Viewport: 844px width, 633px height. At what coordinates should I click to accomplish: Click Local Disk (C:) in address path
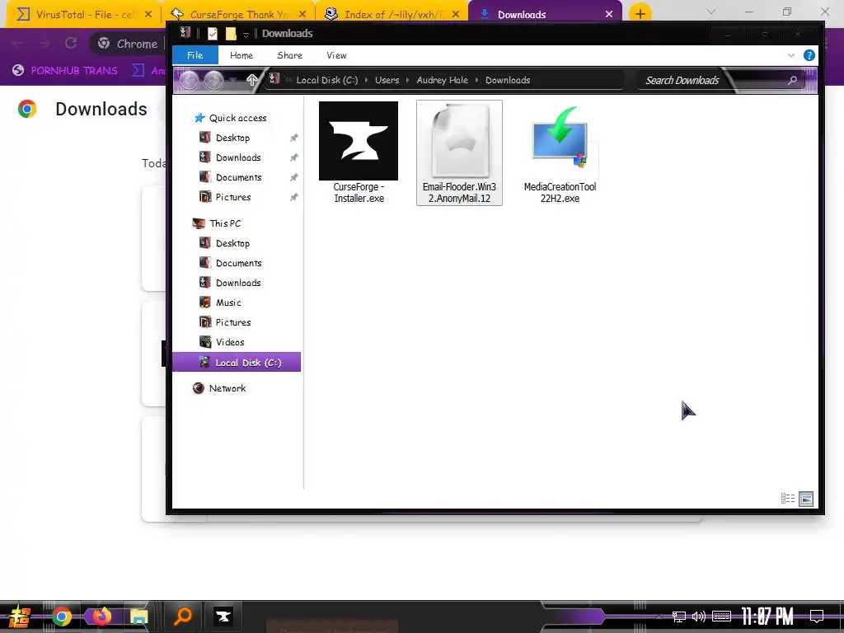[x=326, y=80]
